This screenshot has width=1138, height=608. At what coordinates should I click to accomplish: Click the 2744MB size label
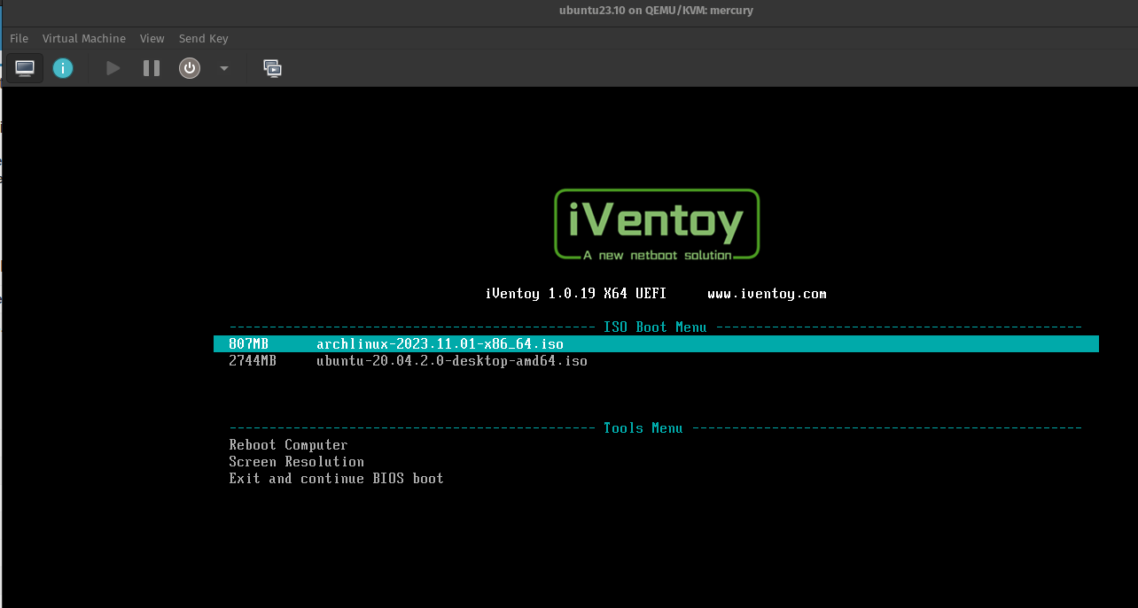pyautogui.click(x=253, y=361)
